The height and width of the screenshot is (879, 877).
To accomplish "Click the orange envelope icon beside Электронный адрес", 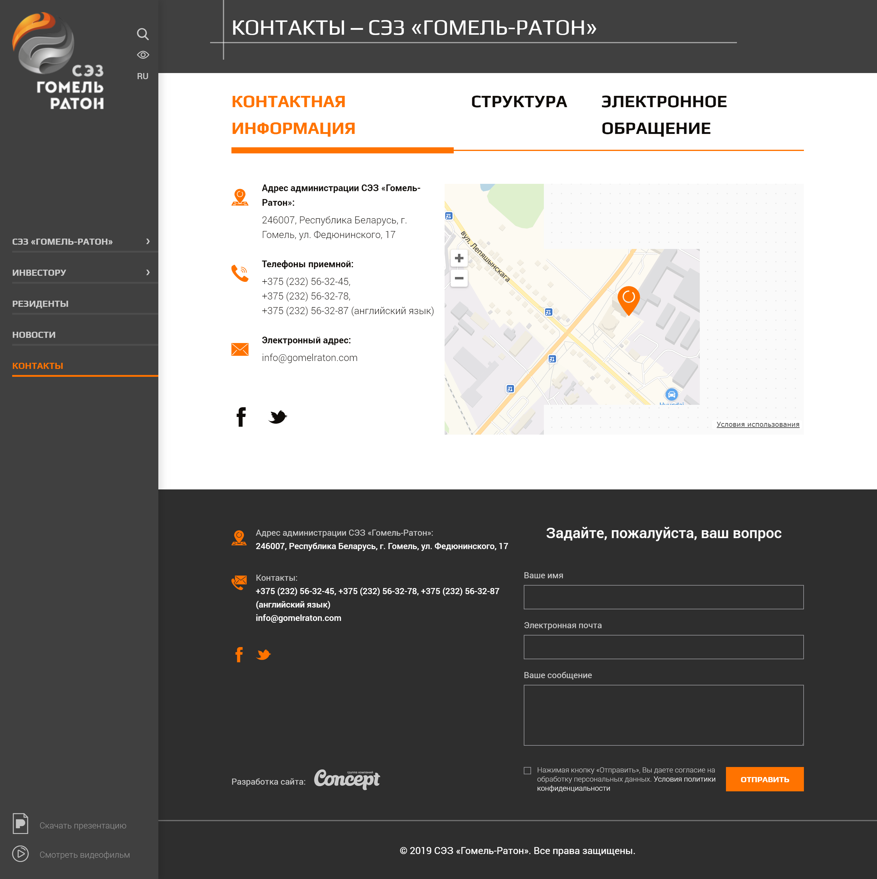I will click(x=240, y=349).
